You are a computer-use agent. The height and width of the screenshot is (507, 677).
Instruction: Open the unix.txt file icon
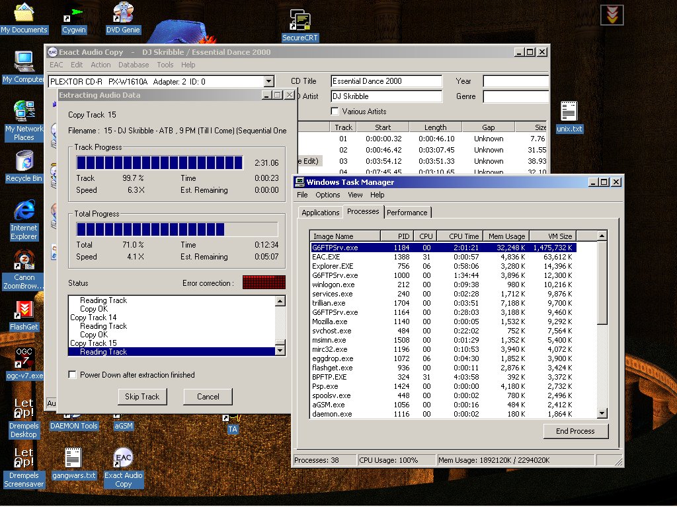569,112
